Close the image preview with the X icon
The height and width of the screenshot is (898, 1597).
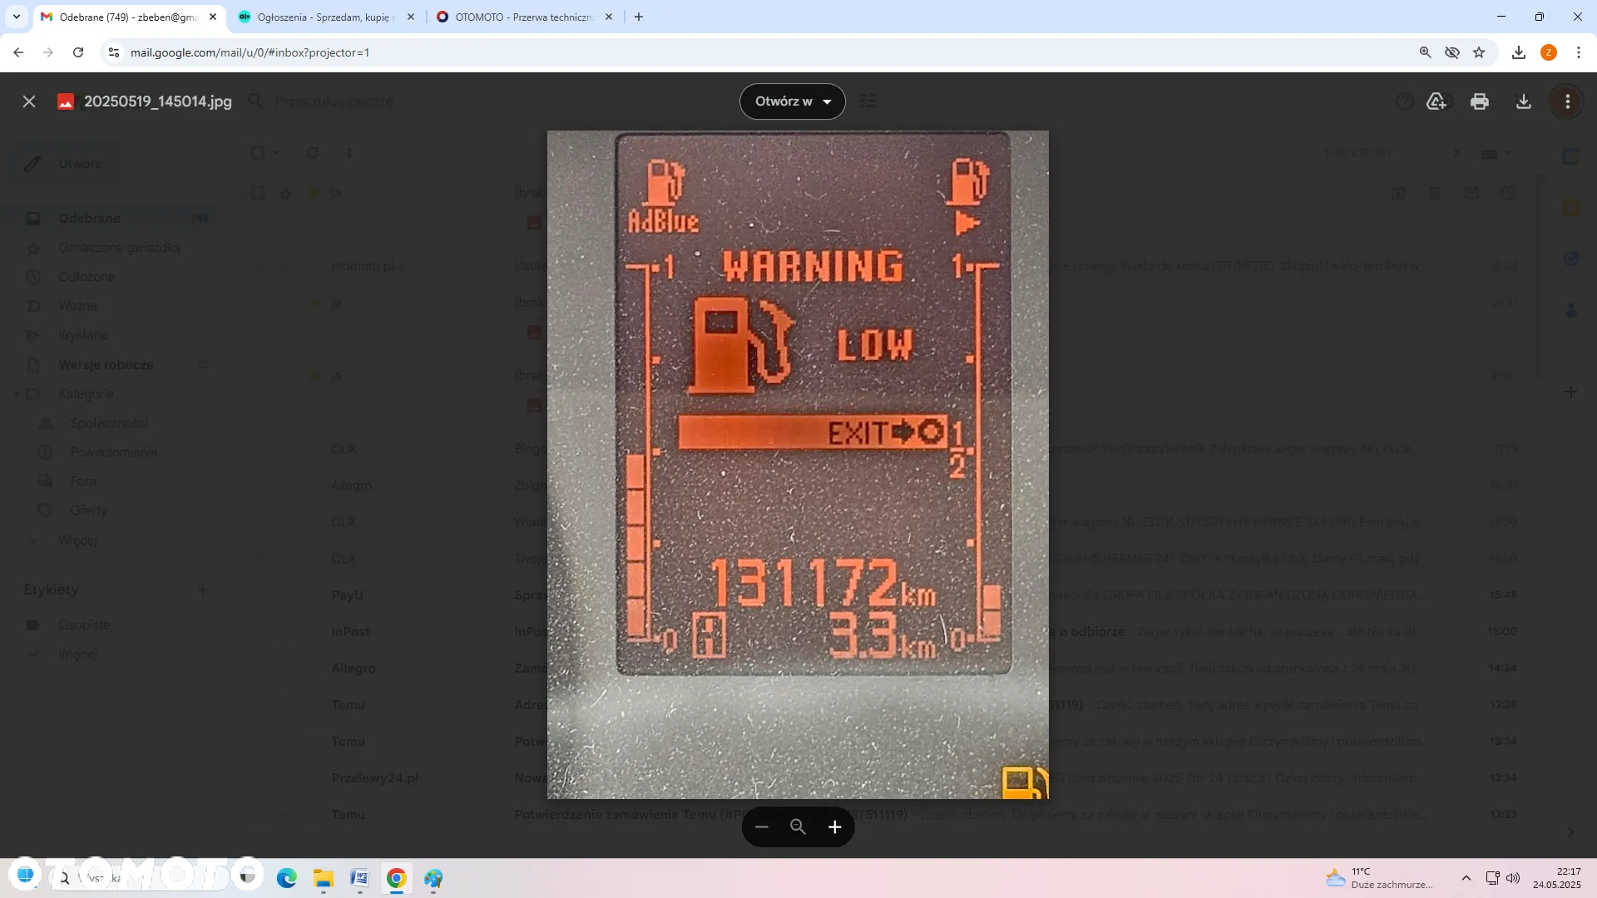point(29,101)
